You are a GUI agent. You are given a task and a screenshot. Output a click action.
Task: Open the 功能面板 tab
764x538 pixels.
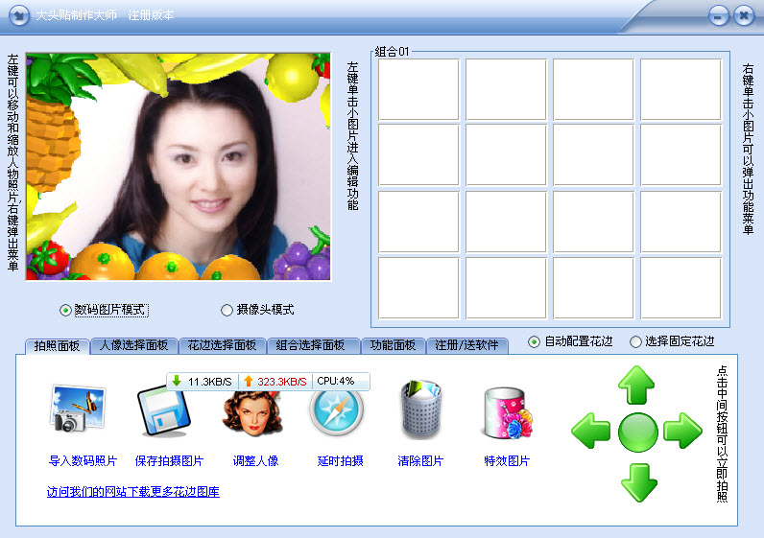tap(393, 345)
